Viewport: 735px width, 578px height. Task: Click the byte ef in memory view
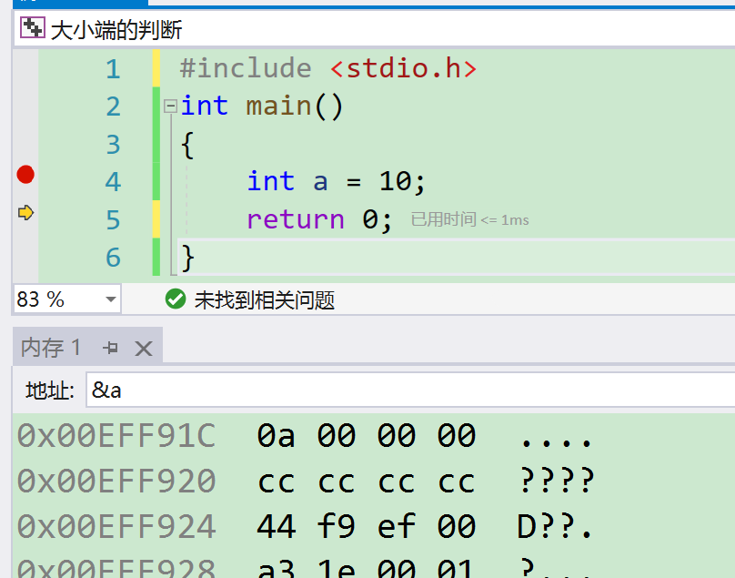(397, 526)
